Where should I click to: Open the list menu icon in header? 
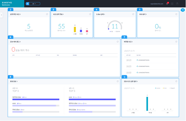[172, 4]
